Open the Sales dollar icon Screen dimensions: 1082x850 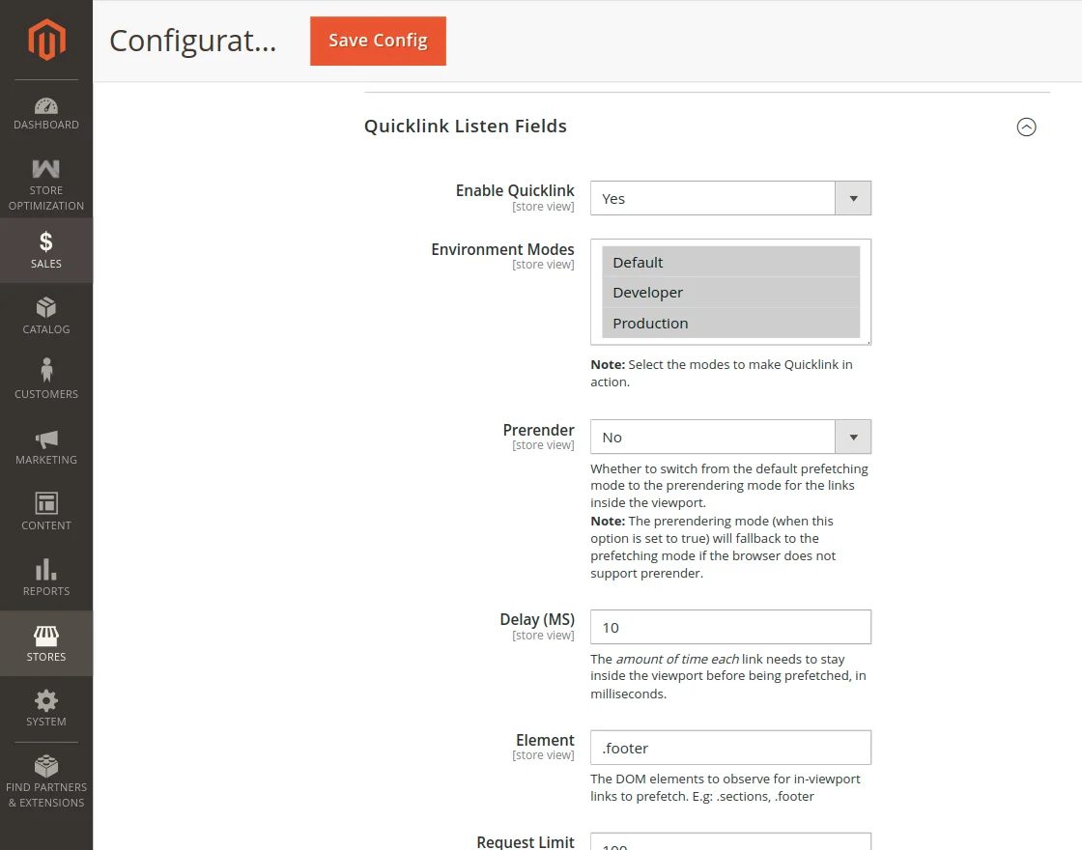46,241
